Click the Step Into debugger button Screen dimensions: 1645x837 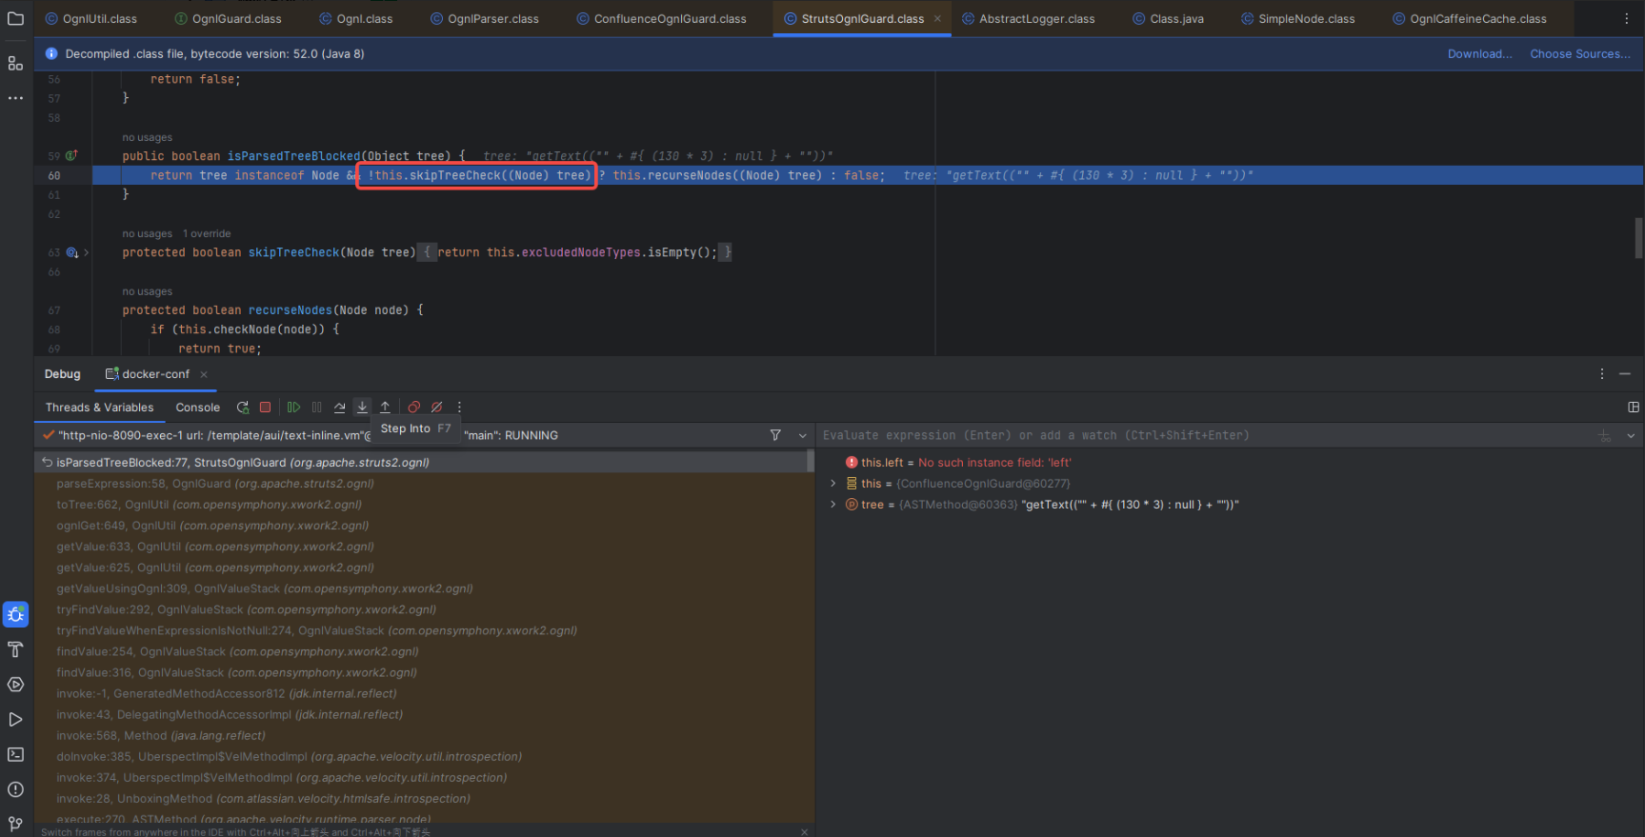pyautogui.click(x=362, y=408)
